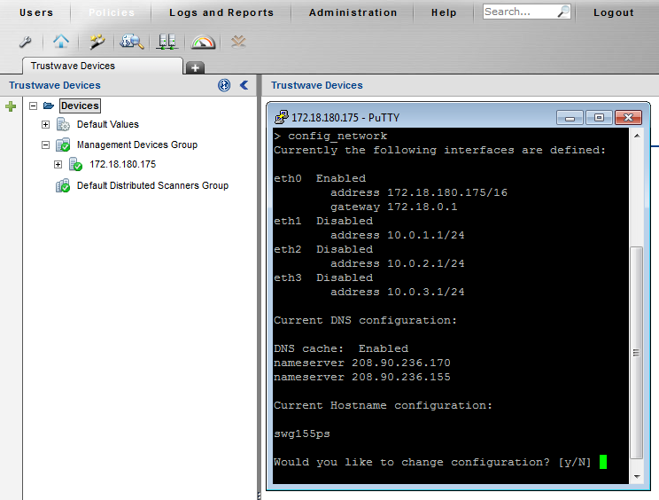This screenshot has height=500, width=659.
Task: Open the Administration menu
Action: [x=353, y=12]
